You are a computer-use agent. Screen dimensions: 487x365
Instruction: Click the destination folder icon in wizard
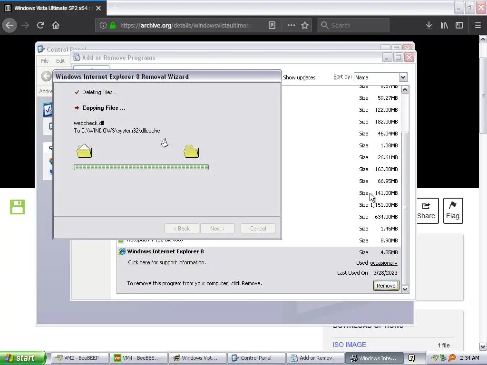[191, 151]
